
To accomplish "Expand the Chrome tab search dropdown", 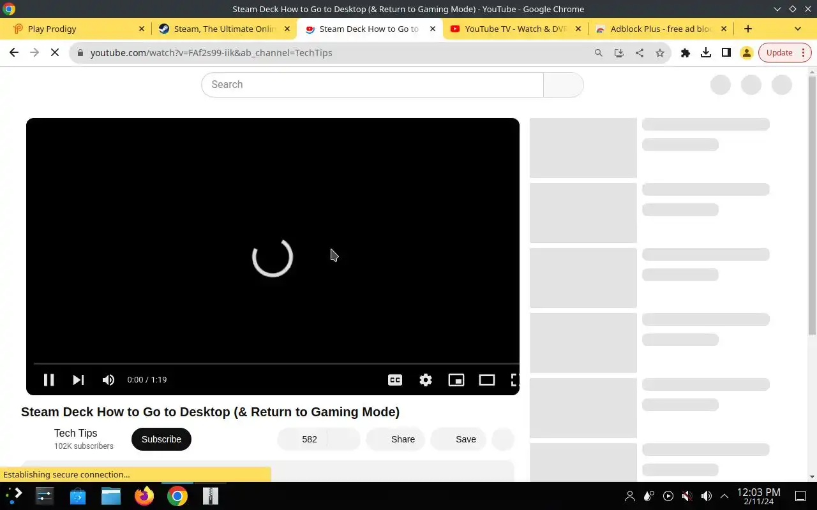I will click(797, 29).
